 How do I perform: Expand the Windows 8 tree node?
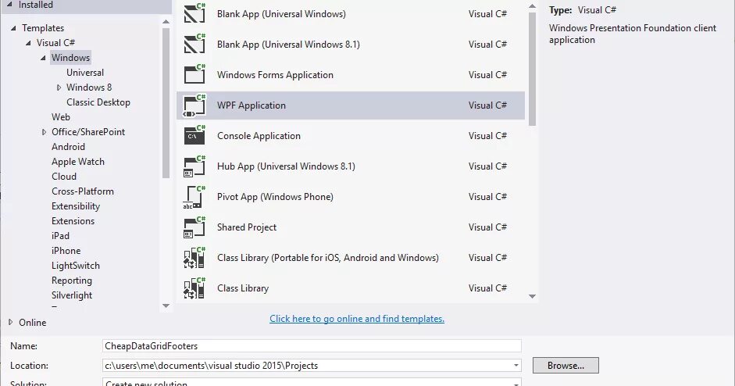[59, 88]
